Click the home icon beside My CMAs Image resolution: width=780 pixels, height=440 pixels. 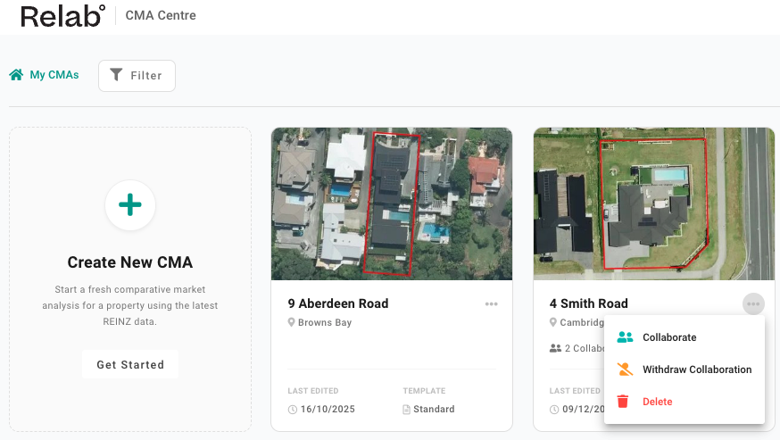[16, 75]
